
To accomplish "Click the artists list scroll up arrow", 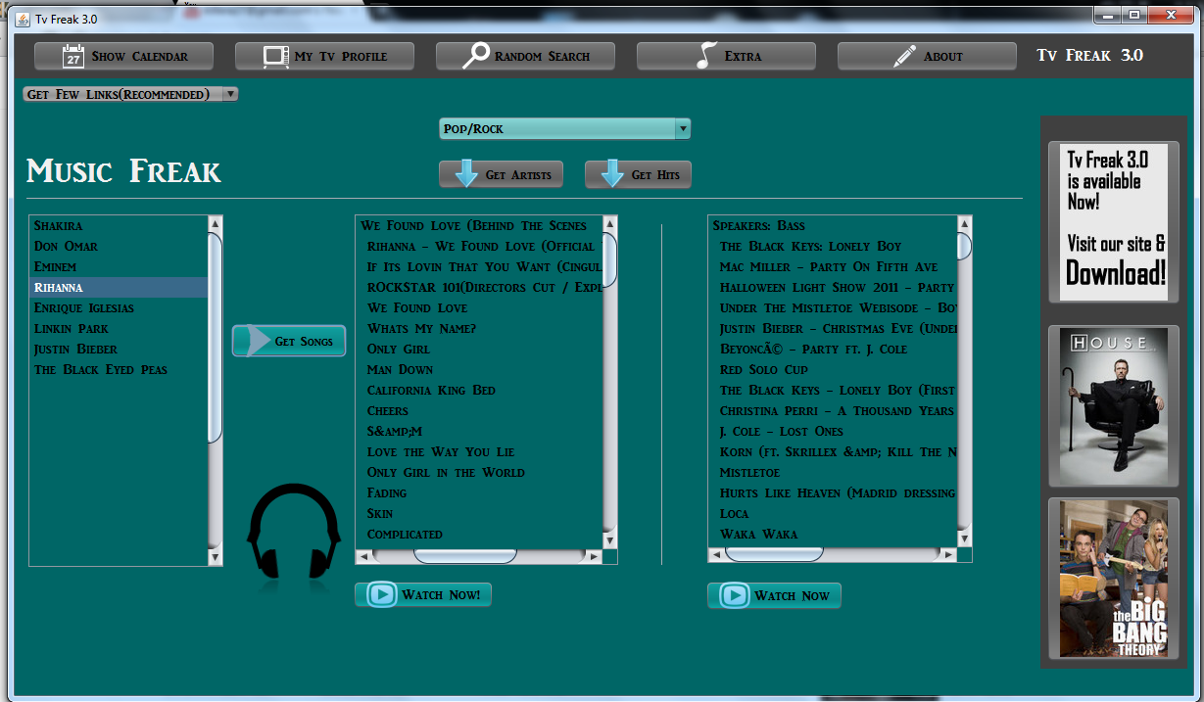I will [x=216, y=223].
